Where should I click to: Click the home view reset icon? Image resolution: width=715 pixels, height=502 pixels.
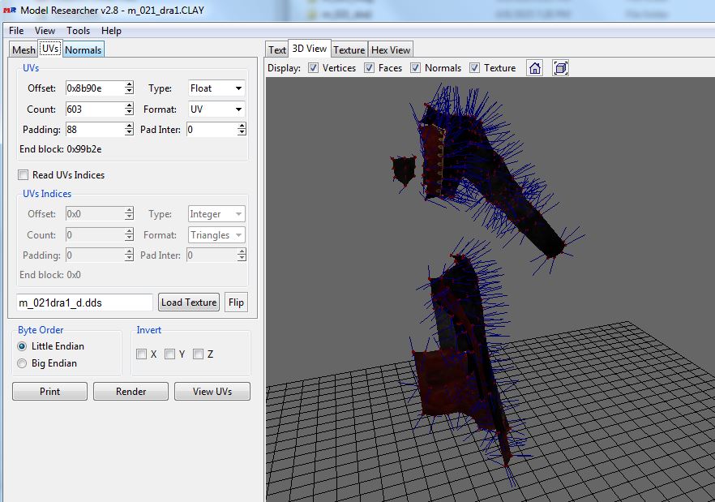coord(535,68)
